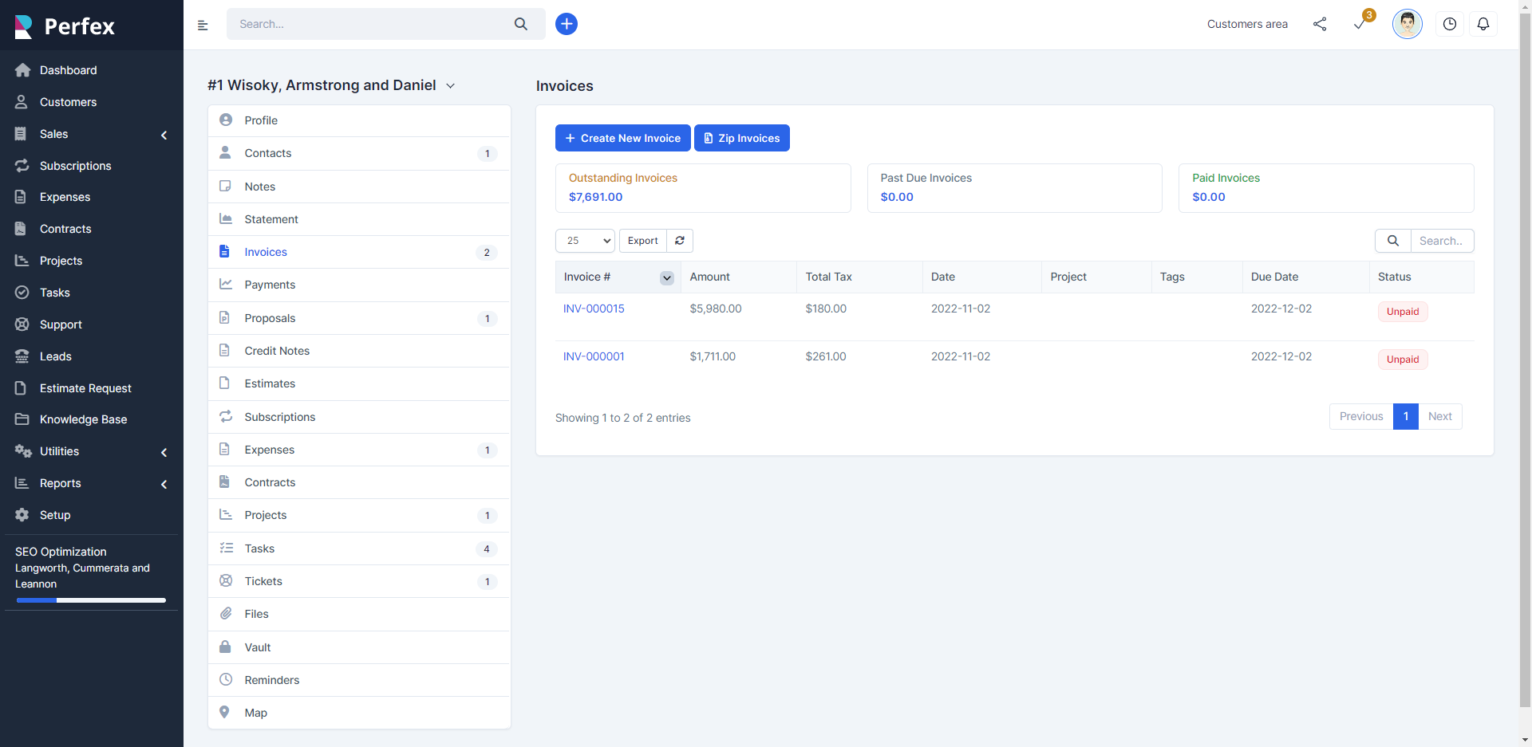Click the search magnifier icon in top bar
This screenshot has height=747, width=1532.
pos(521,24)
